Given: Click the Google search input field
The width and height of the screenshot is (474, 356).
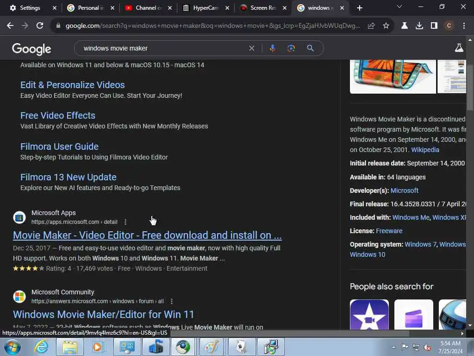Looking at the screenshot, I should [x=163, y=48].
